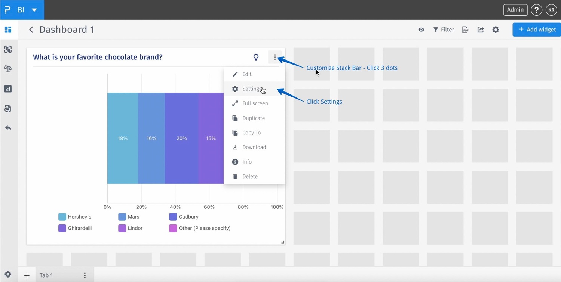The height and width of the screenshot is (282, 561).
Task: Choose Full screen from the widget menu
Action: [254, 103]
